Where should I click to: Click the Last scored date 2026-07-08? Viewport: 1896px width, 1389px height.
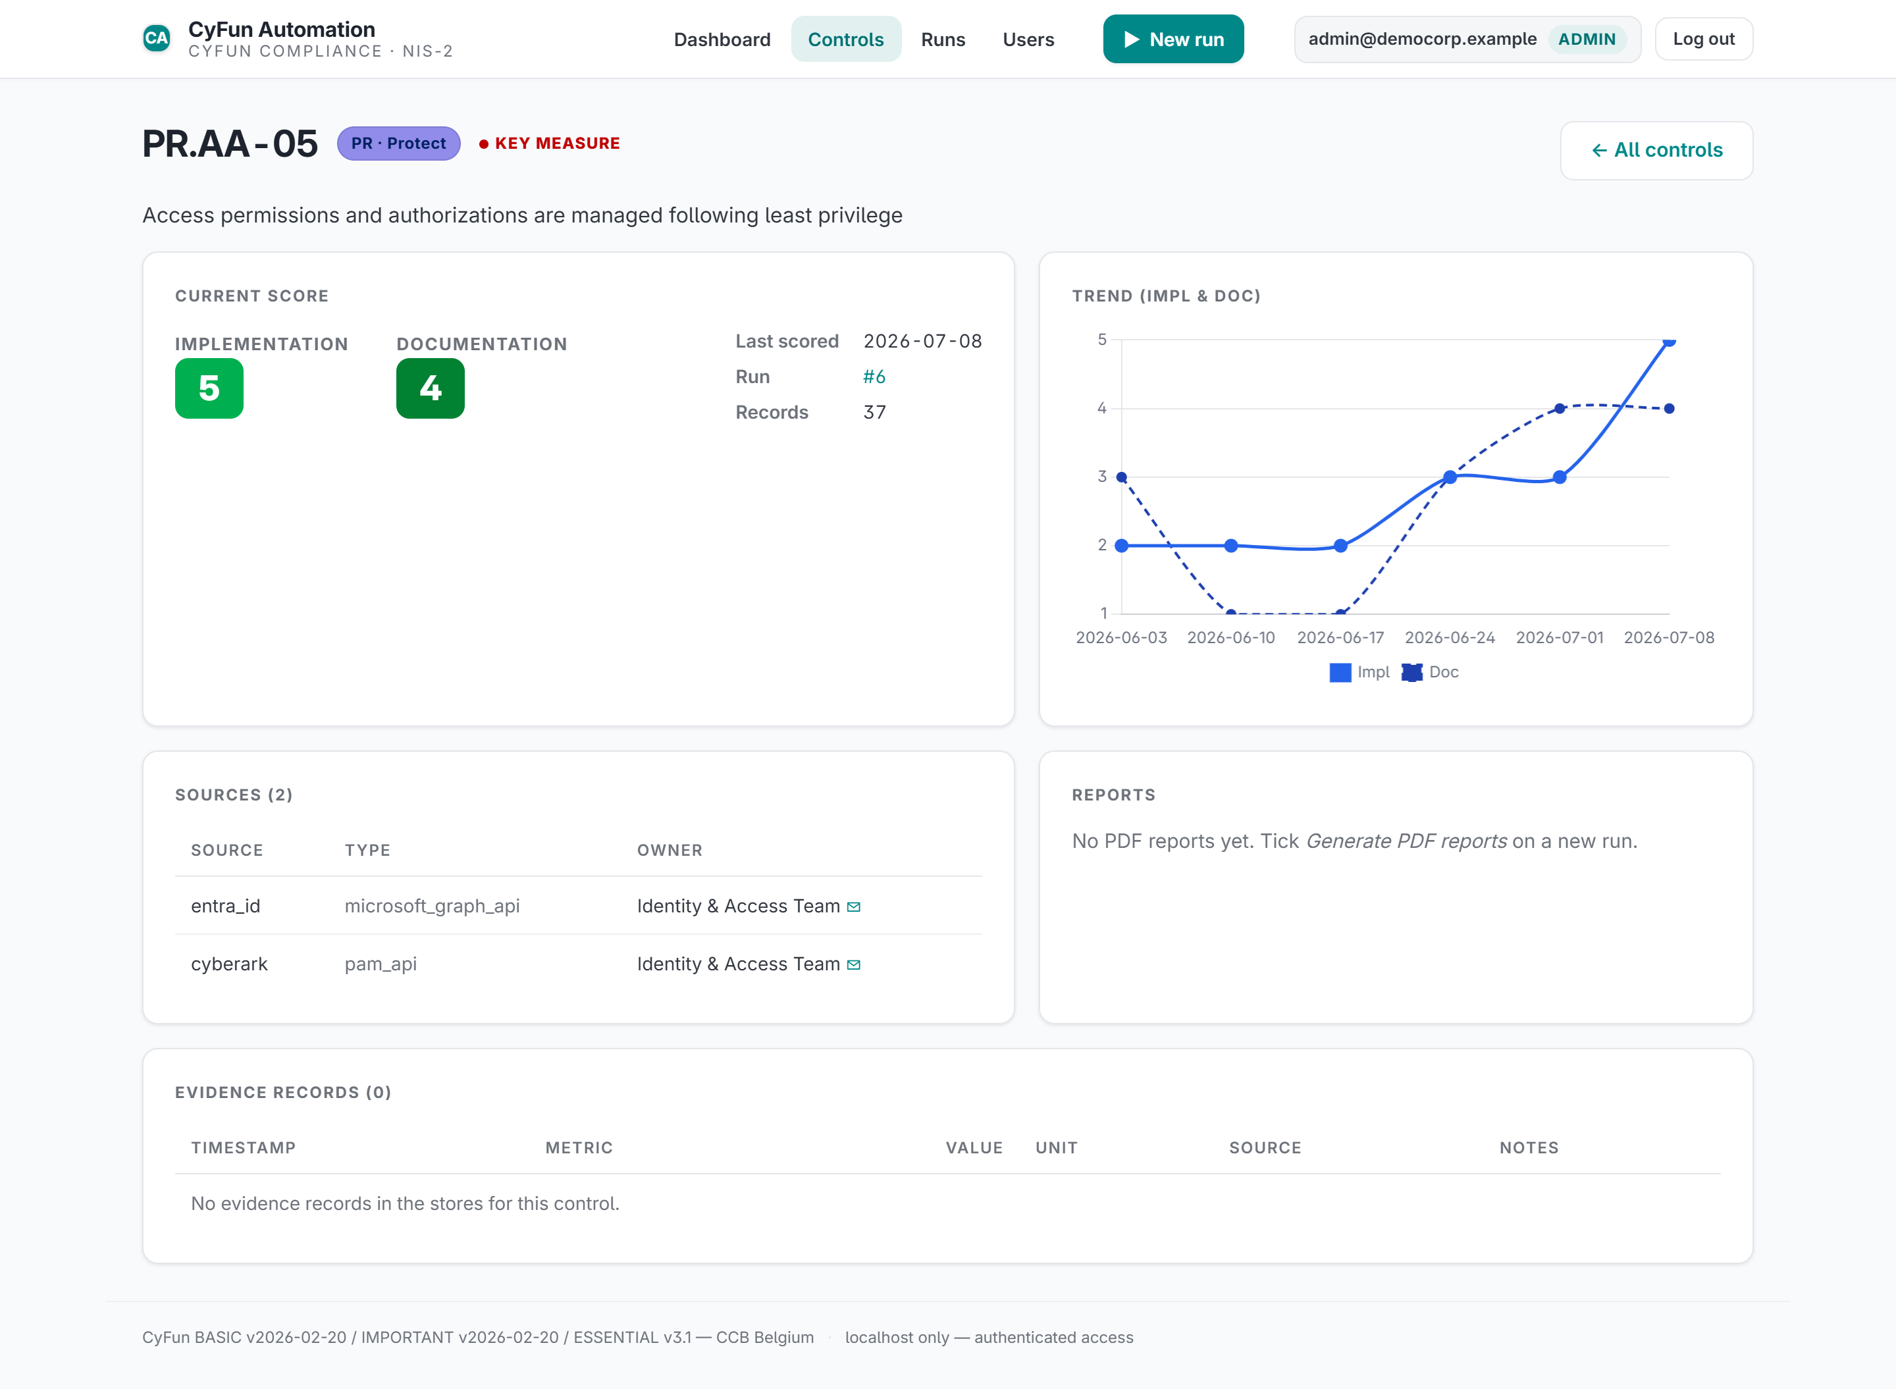tap(922, 342)
